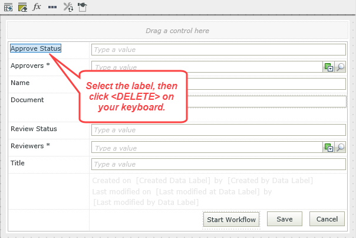
Task: Click the wrench settings toolbar icon
Action: [x=67, y=7]
